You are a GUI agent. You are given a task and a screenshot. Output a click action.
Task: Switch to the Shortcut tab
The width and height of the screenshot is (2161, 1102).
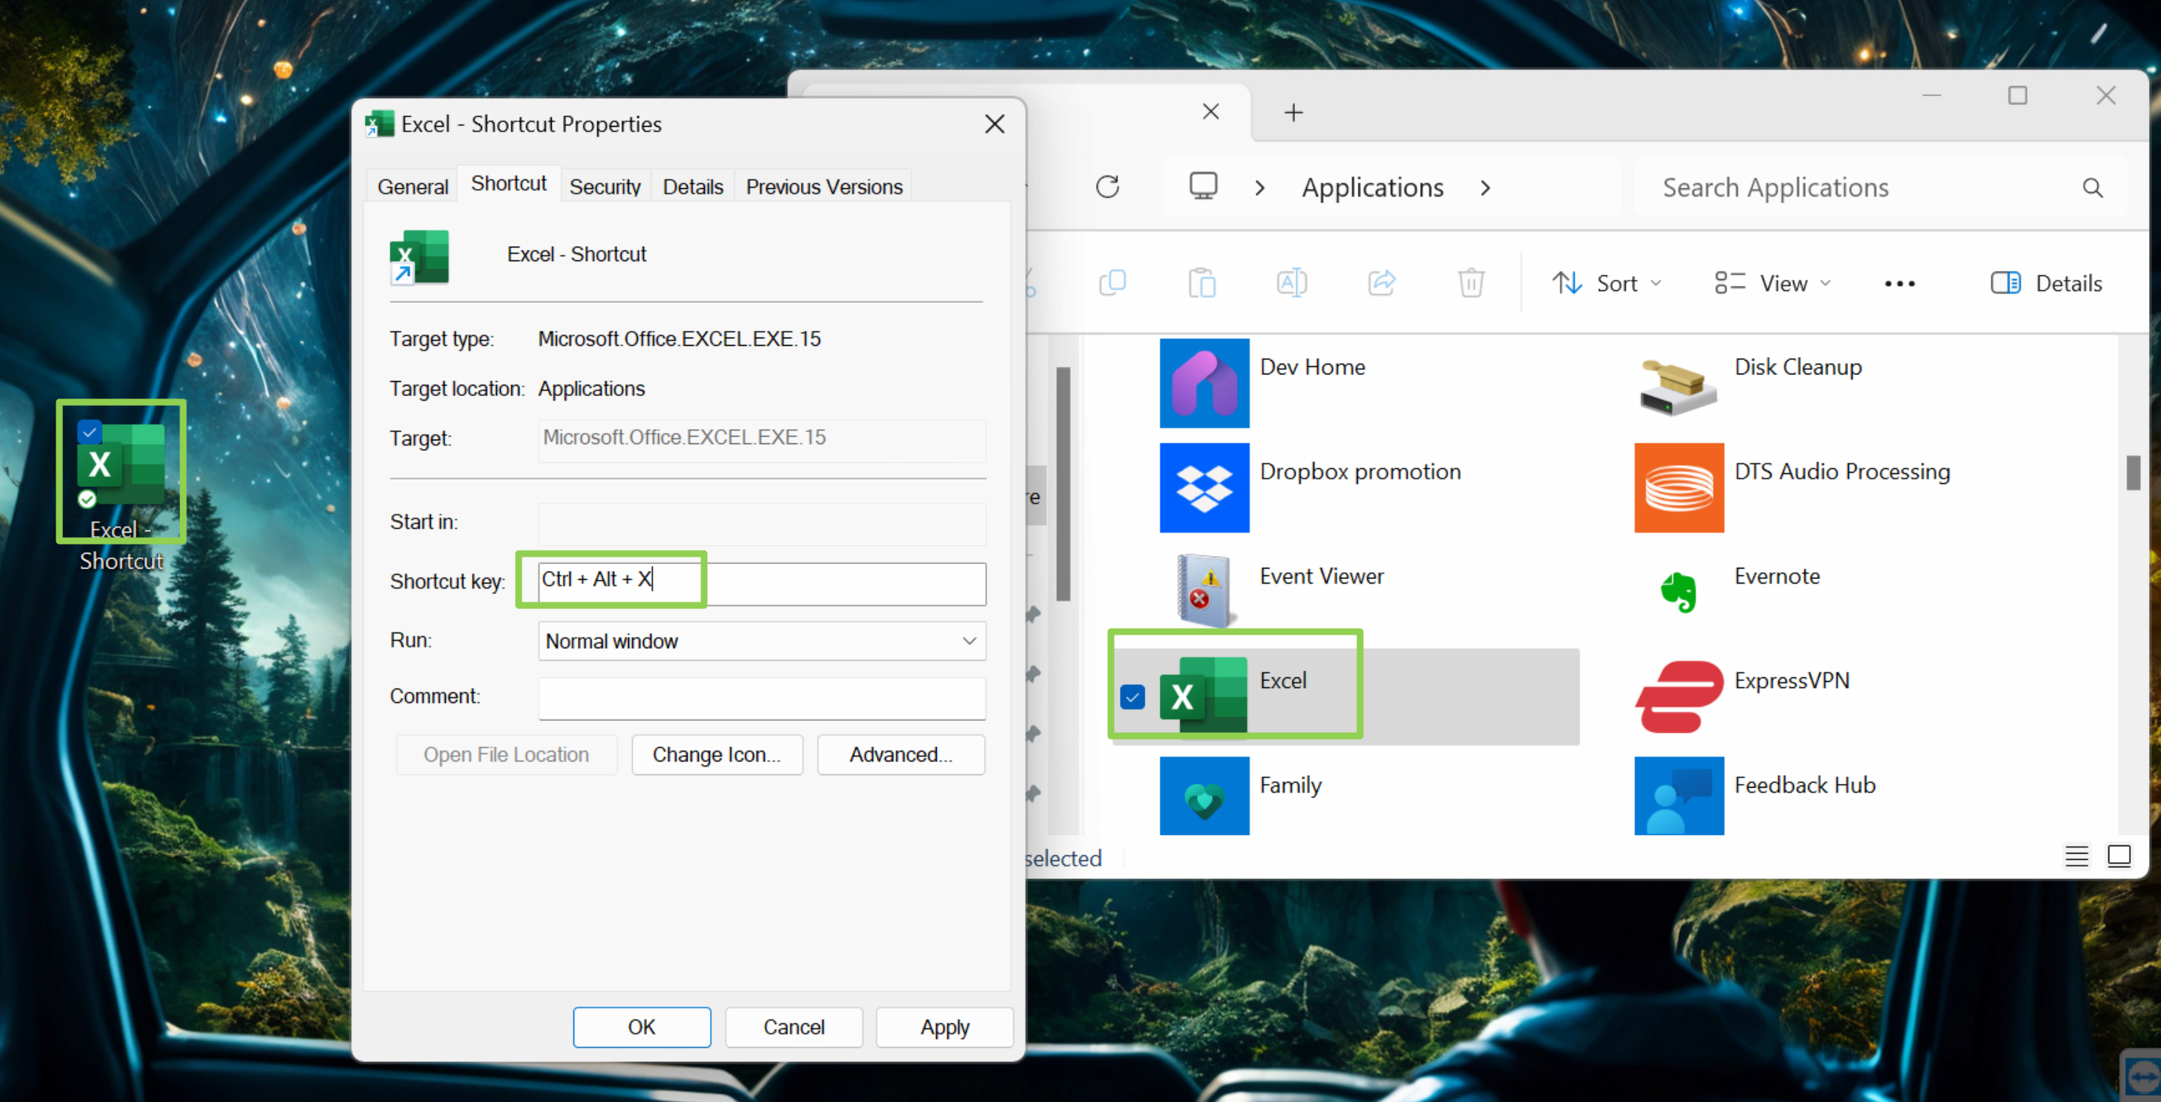[x=508, y=184]
